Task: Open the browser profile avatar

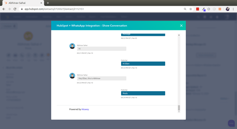Action: 228,9
